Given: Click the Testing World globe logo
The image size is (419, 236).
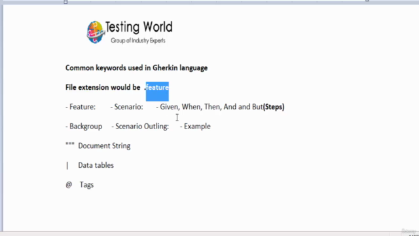Looking at the screenshot, I should coord(96,32).
